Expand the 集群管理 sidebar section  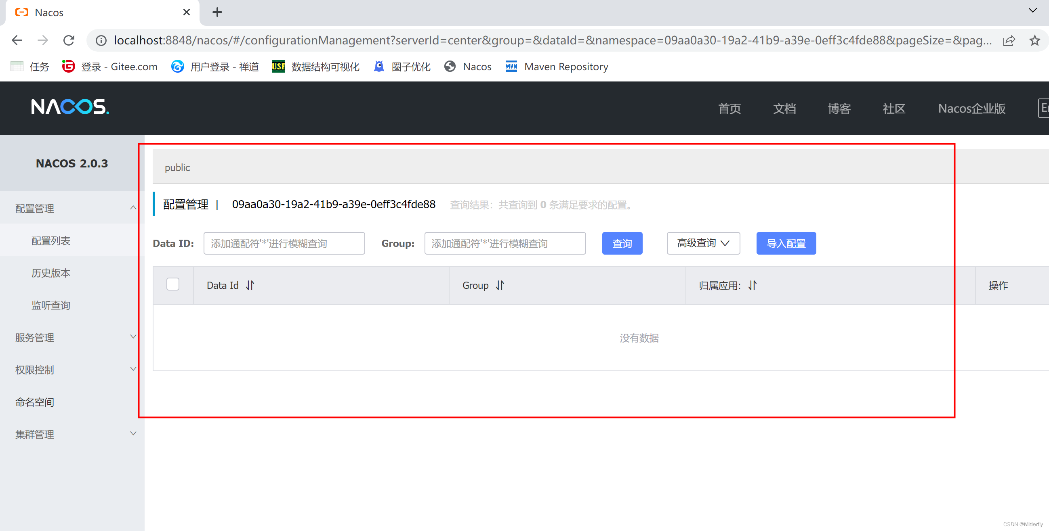pyautogui.click(x=72, y=434)
